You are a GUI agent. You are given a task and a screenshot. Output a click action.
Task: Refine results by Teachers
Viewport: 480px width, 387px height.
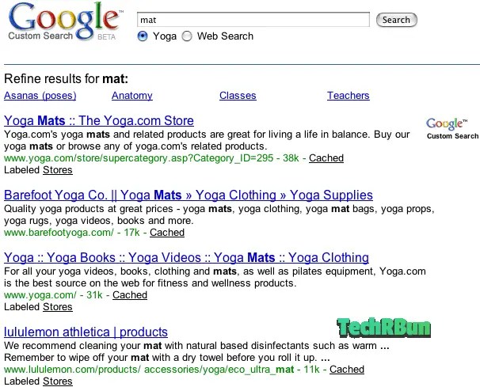tap(348, 96)
